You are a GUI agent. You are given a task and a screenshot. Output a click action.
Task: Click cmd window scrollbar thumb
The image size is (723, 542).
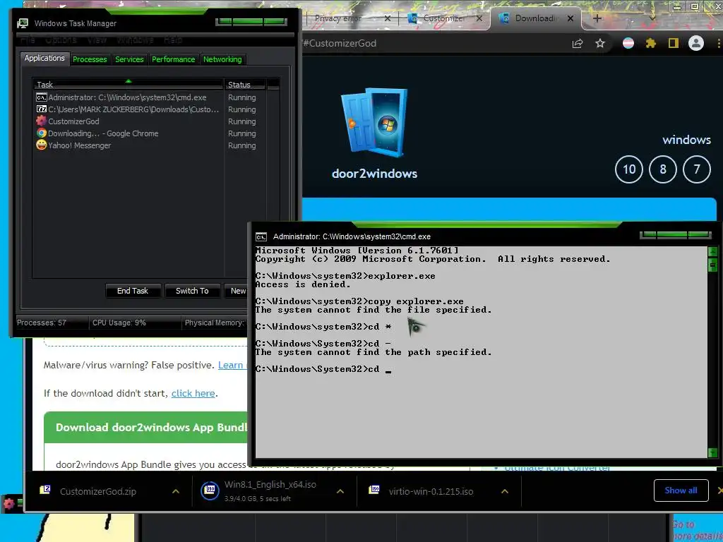tap(713, 265)
